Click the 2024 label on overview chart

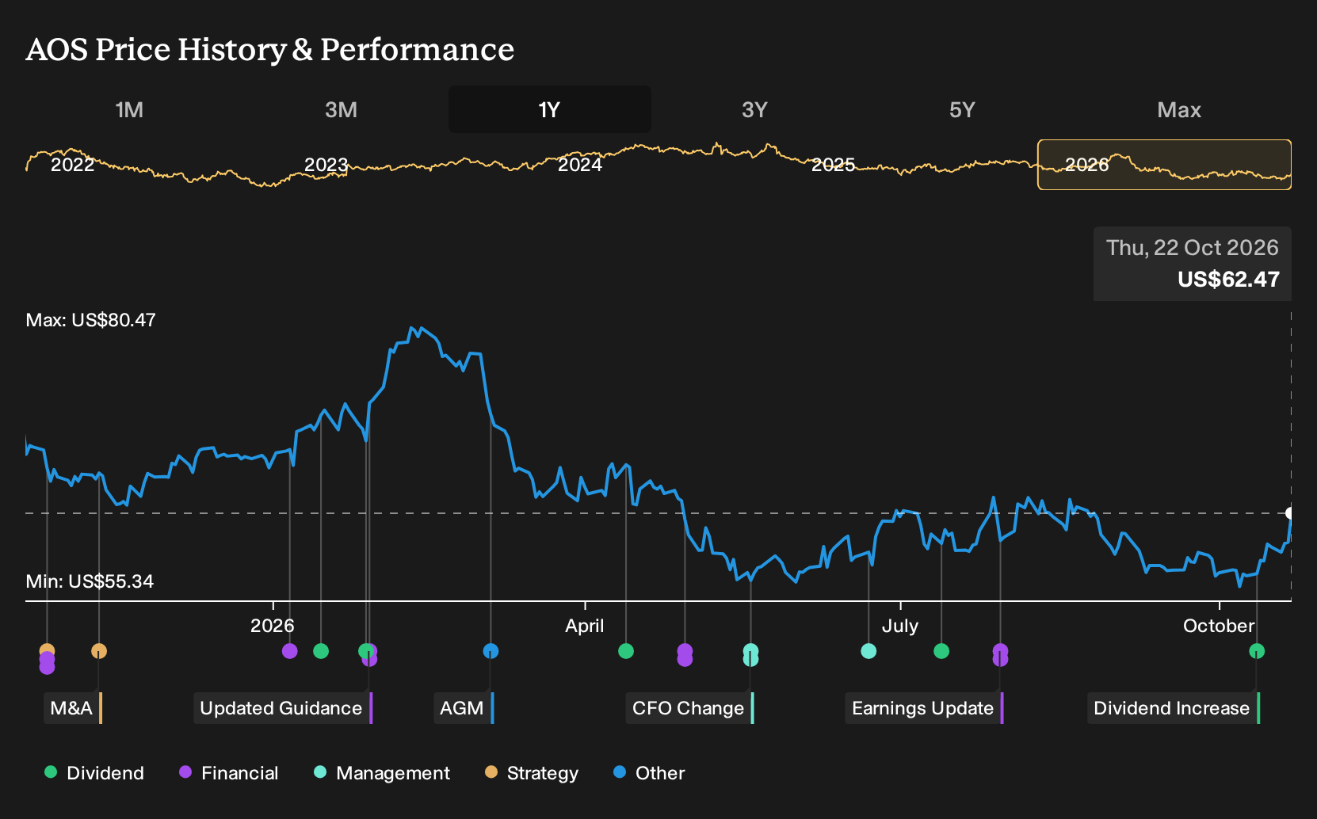[x=580, y=165]
